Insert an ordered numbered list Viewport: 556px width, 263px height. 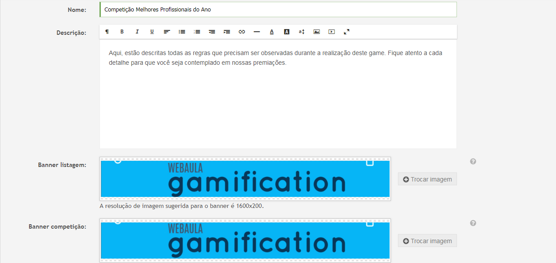197,32
